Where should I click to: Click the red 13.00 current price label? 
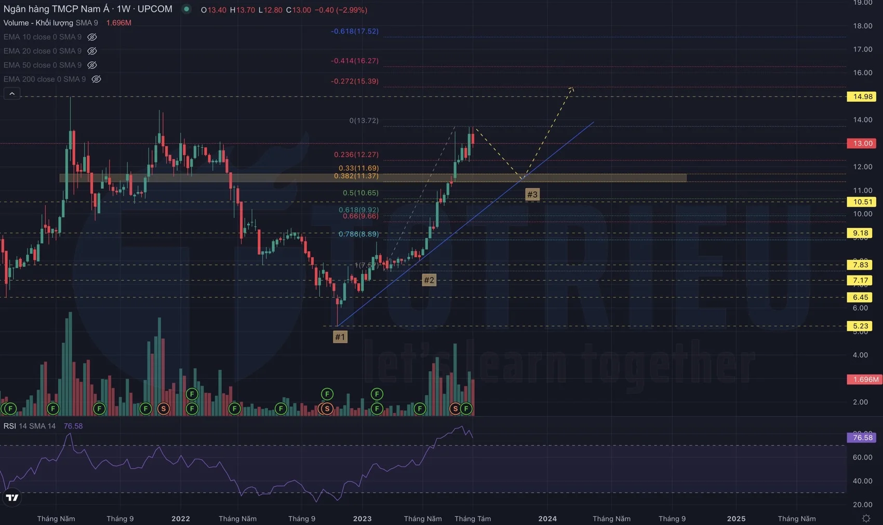click(x=862, y=143)
